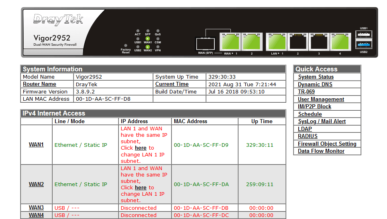Click the Factory Reset button on router
The width and height of the screenshot is (387, 219).
click(x=126, y=46)
